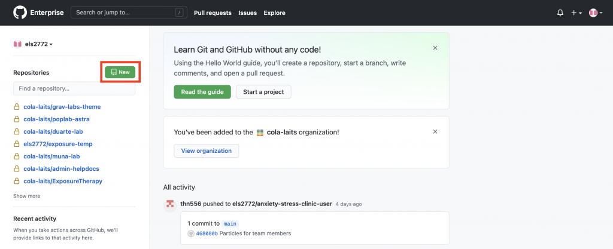Click lock icon beside cola-laits/duarte-lab
The image size is (613, 249).
point(17,131)
